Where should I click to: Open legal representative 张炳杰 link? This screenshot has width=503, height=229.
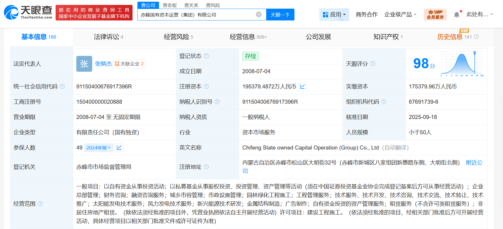click(103, 64)
